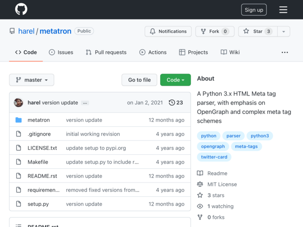Open the Makefile file

[38, 162]
